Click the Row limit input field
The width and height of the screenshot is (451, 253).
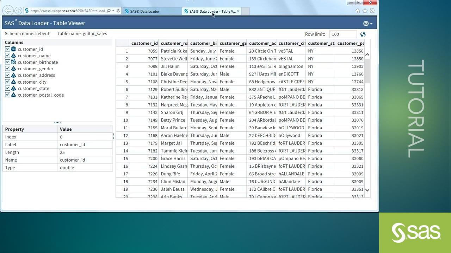343,34
